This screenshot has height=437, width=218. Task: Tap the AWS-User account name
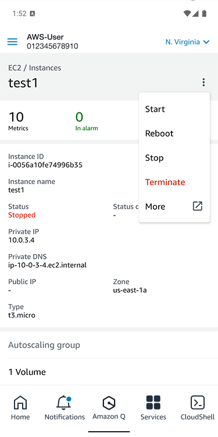(45, 37)
